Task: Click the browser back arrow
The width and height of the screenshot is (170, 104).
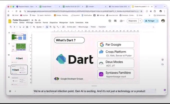Action: 8,11
